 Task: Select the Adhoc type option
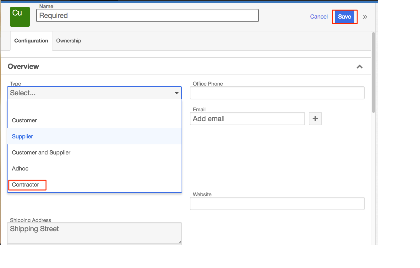coord(95,169)
